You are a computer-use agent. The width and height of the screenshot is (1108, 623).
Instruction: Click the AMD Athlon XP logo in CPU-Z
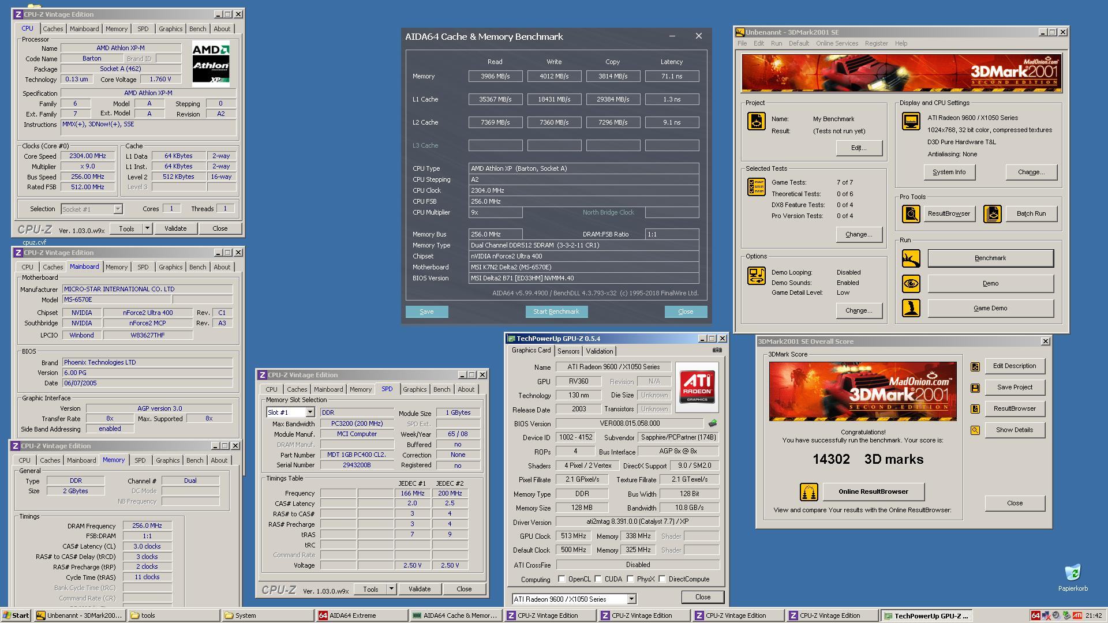[211, 63]
